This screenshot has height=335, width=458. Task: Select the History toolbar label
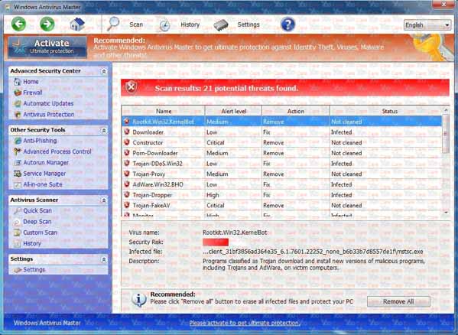[190, 24]
